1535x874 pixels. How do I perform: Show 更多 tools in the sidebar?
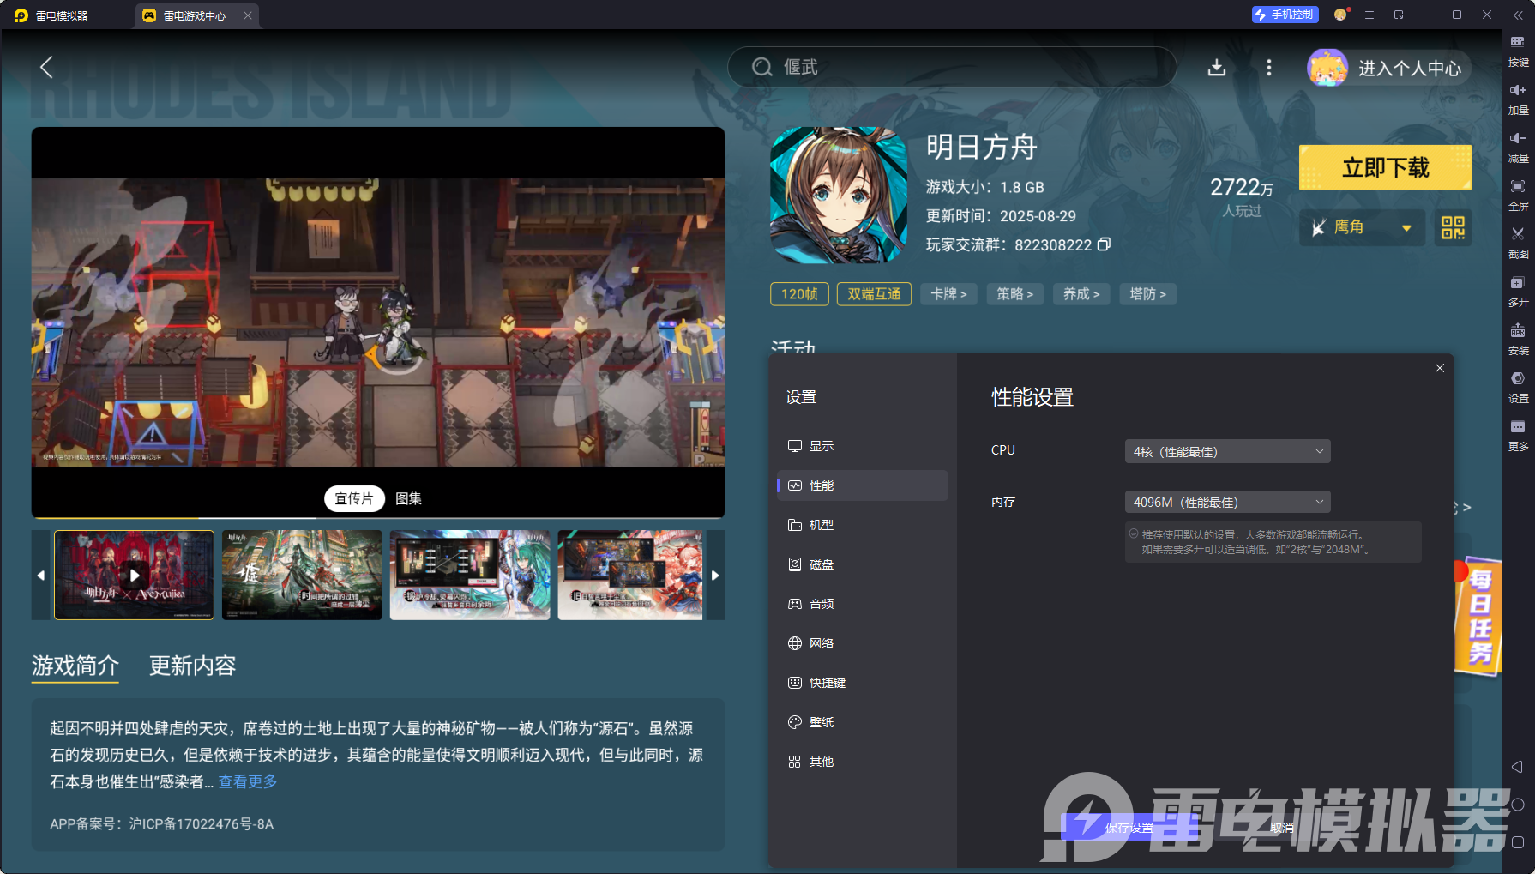click(1518, 435)
